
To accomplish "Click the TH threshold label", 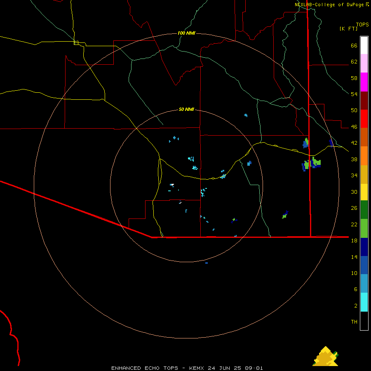I will tap(354, 322).
